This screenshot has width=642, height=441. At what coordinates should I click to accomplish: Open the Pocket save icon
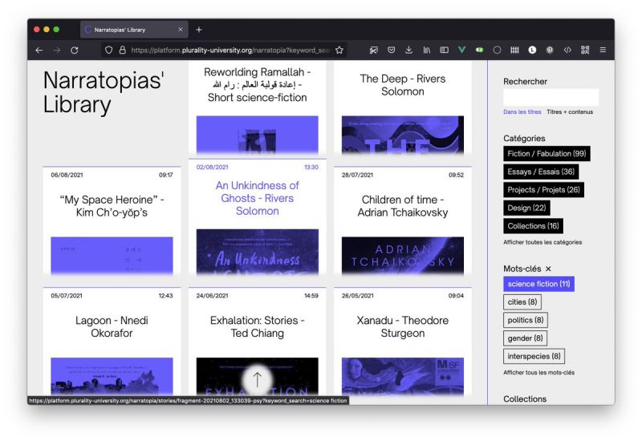point(391,50)
